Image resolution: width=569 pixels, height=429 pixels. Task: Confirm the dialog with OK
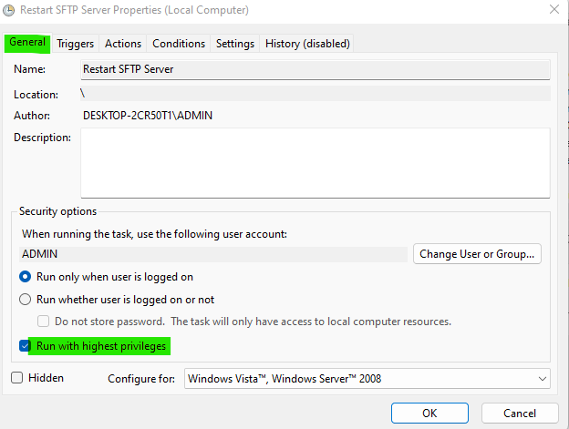pyautogui.click(x=429, y=413)
